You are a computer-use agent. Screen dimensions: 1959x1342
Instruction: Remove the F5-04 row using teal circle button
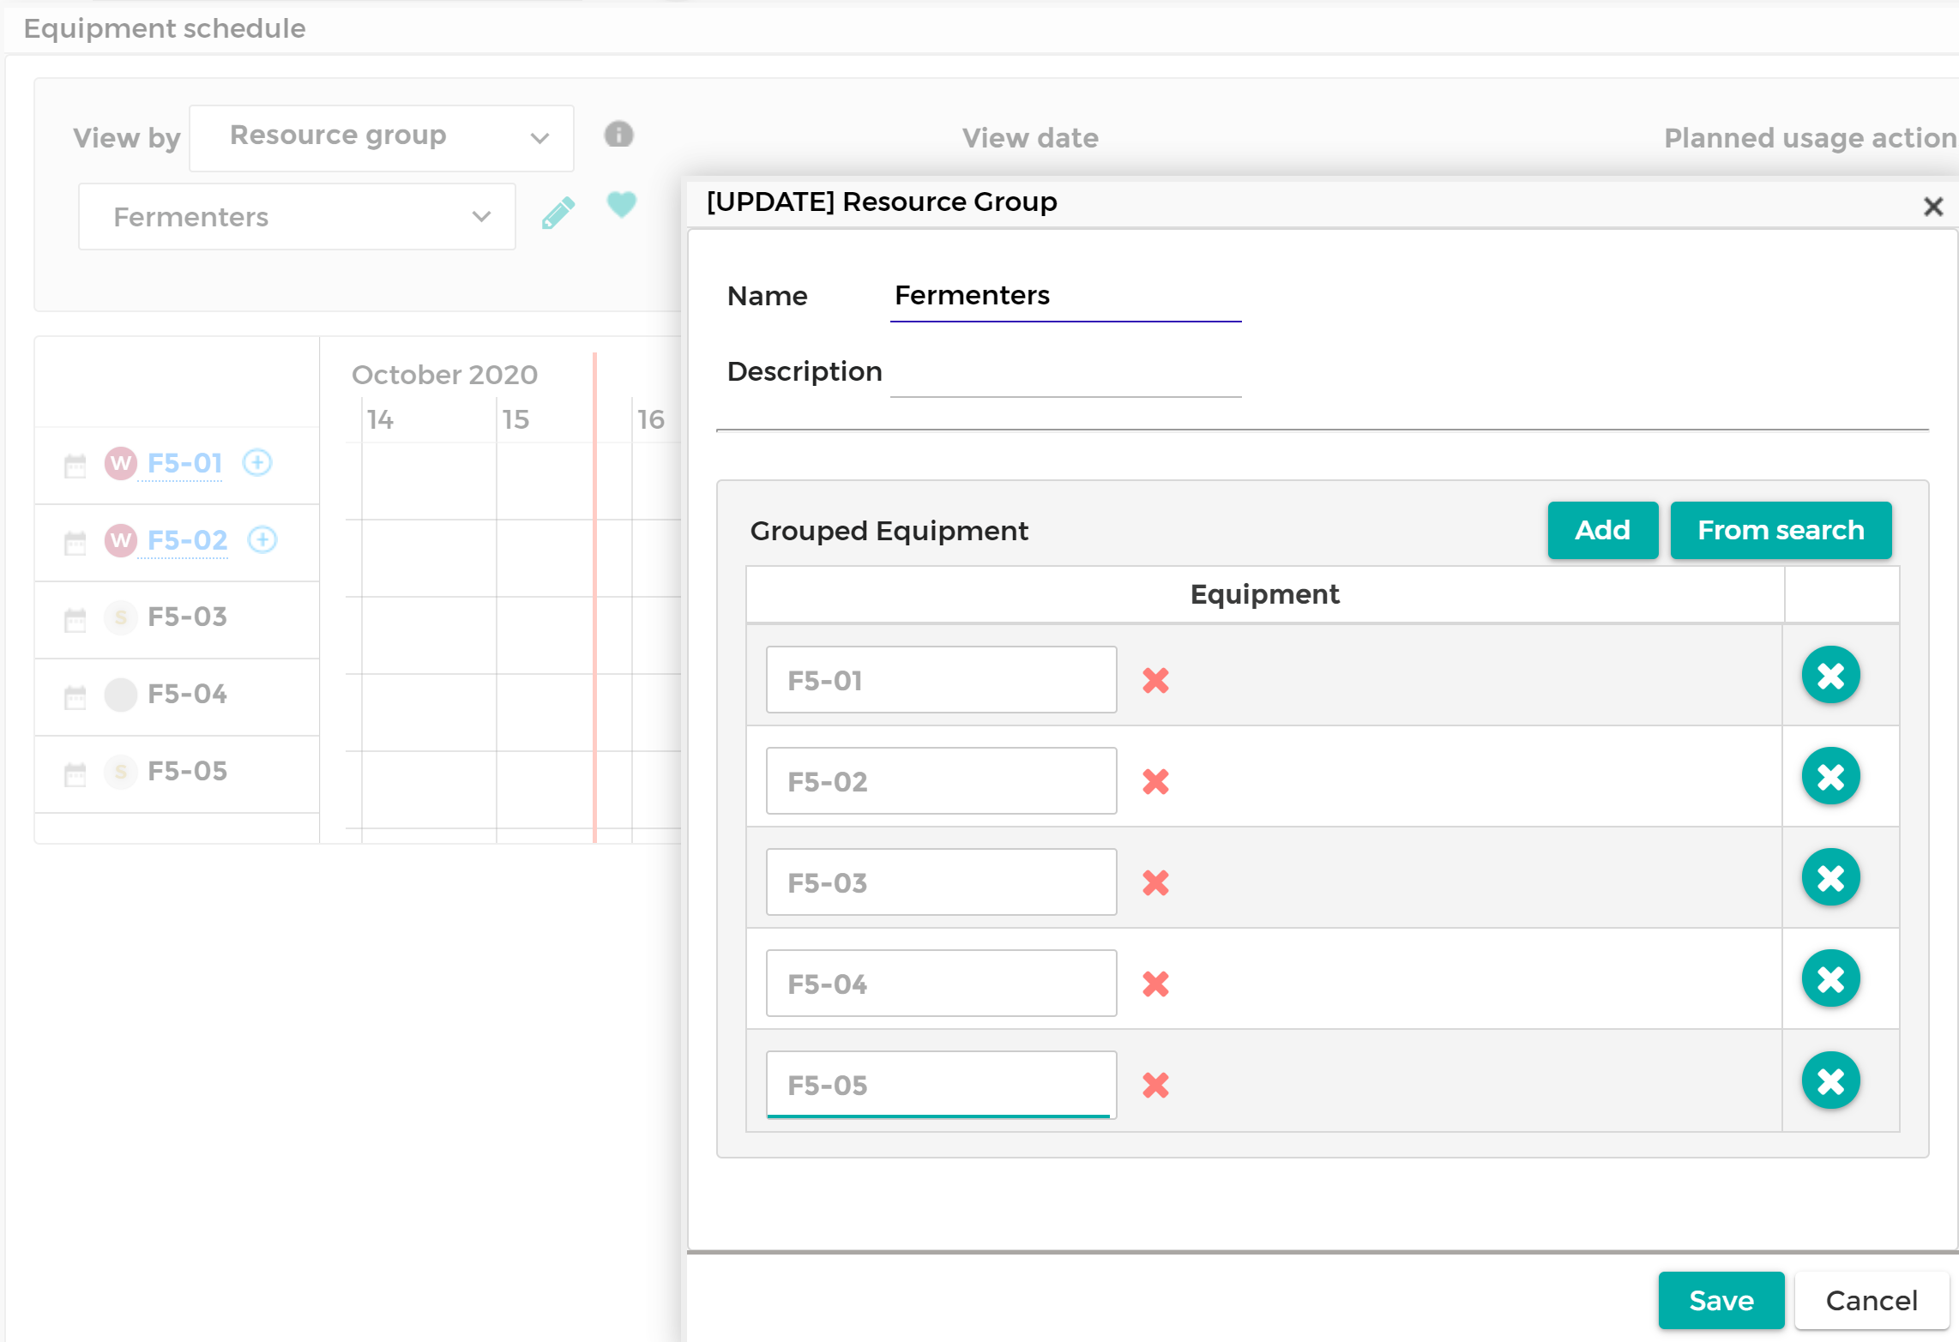(1830, 978)
